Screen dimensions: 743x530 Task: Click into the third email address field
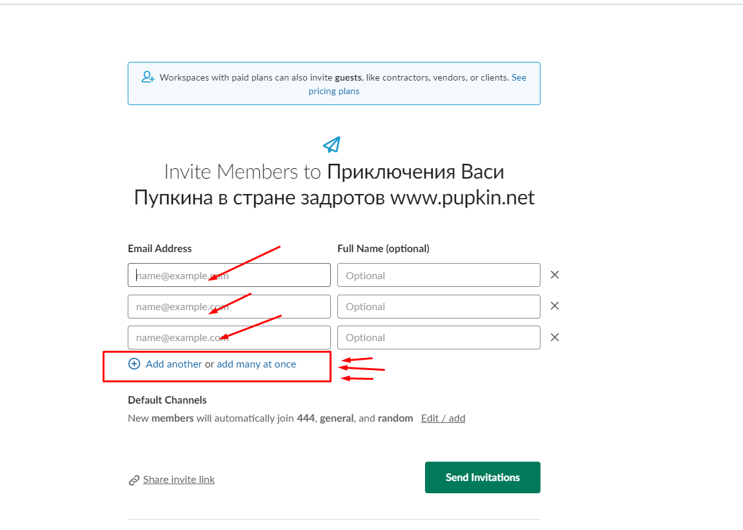pos(229,337)
